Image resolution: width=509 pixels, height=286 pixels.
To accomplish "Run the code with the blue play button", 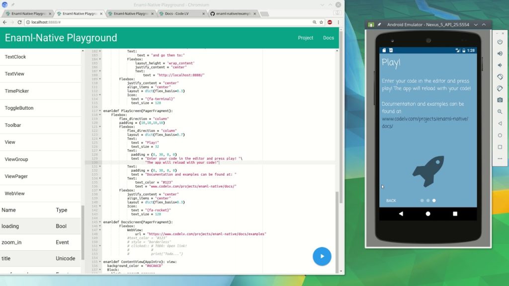I will click(x=322, y=256).
